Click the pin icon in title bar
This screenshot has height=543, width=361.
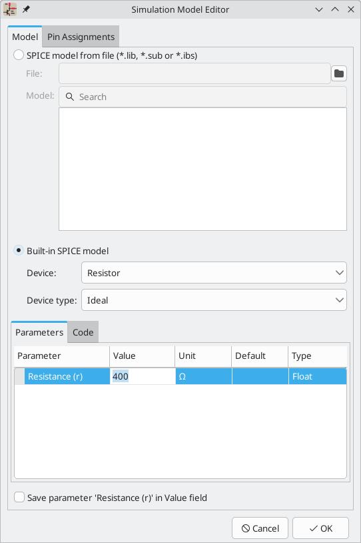click(x=26, y=9)
